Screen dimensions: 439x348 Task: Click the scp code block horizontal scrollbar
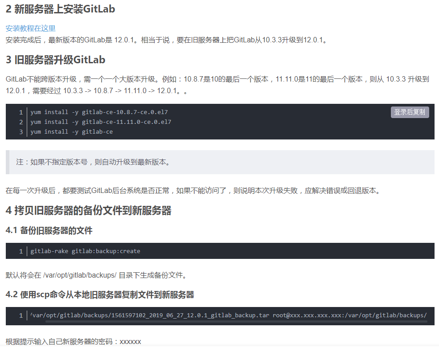pyautogui.click(x=236, y=321)
